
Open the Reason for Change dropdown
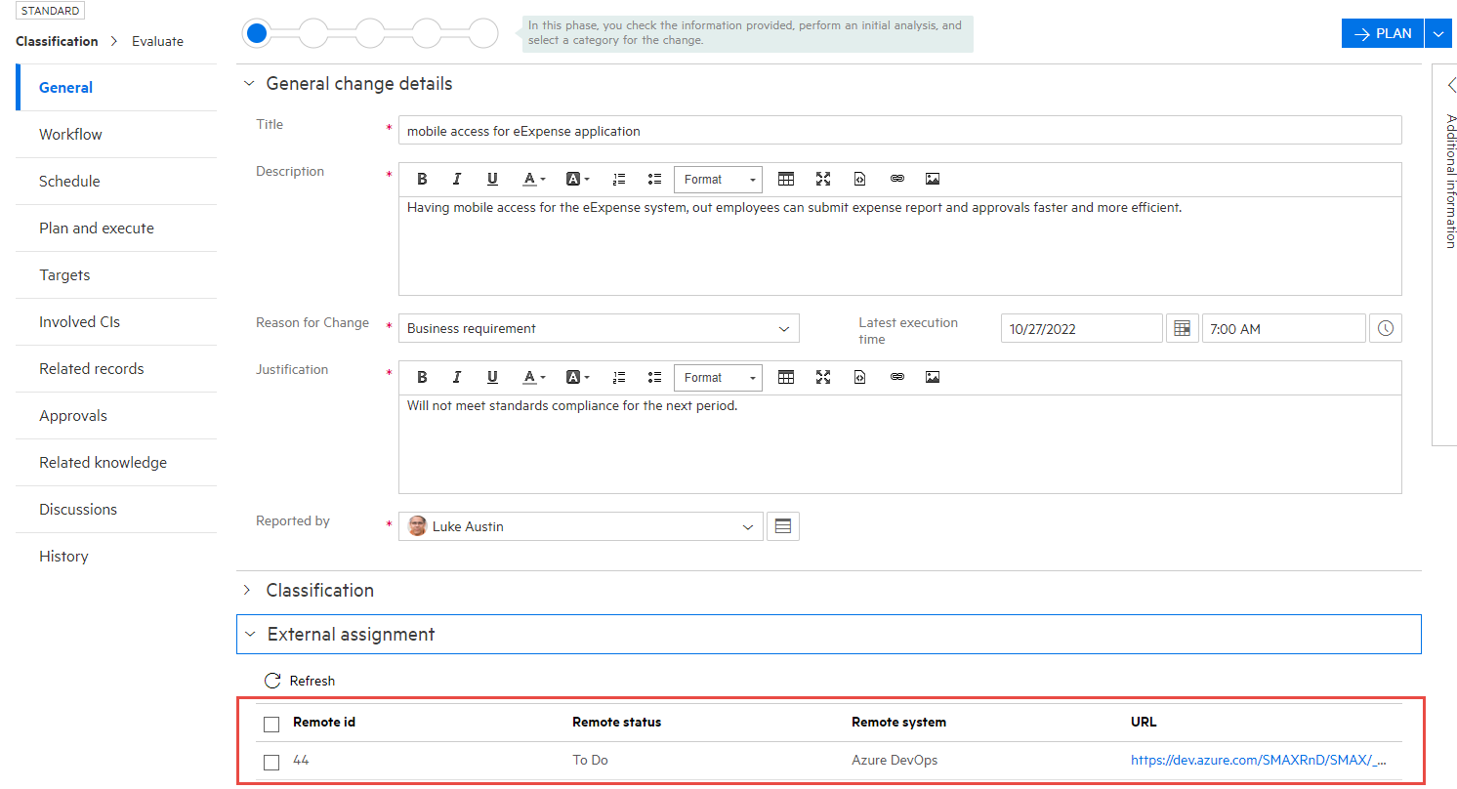[x=784, y=328]
